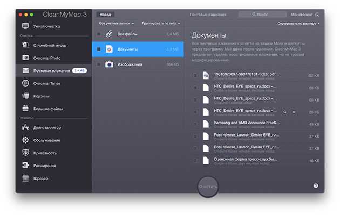Select second Post release_Launch file name
Viewport: 340px width, 215px height.
(246, 147)
